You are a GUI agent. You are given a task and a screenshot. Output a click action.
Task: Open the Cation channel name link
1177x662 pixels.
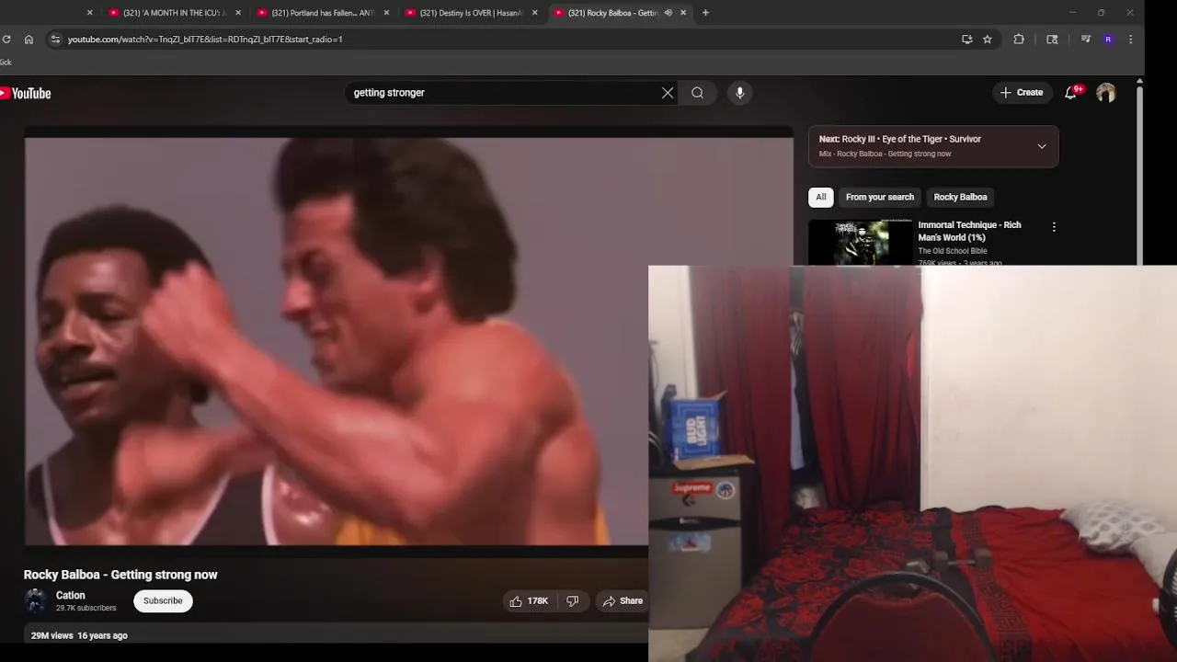71,596
